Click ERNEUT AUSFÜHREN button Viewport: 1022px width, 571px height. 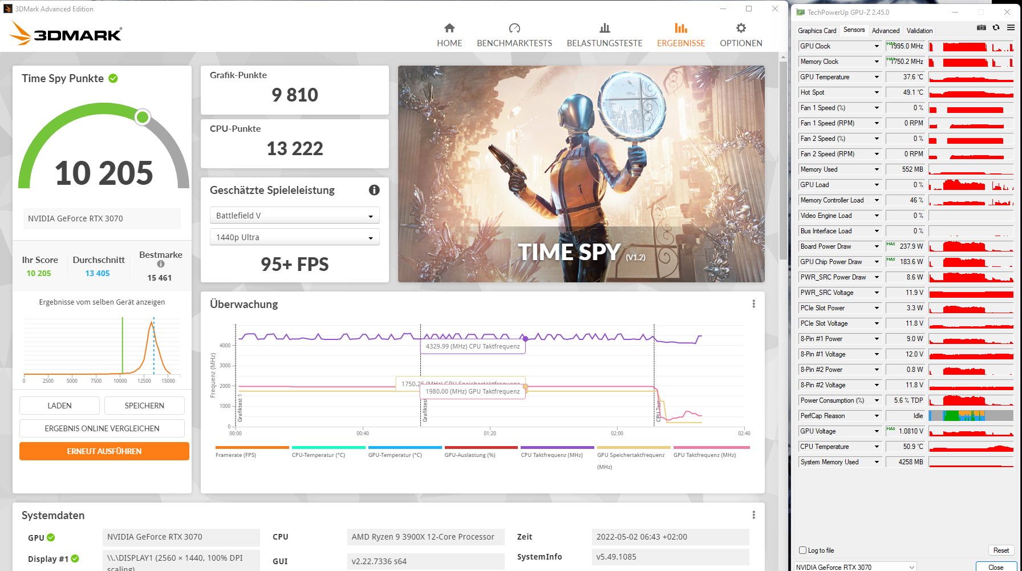pyautogui.click(x=104, y=451)
